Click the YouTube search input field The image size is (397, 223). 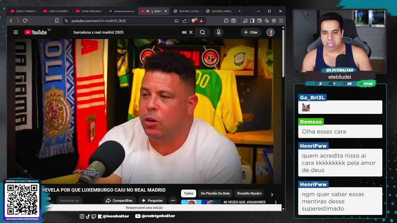tap(126, 32)
